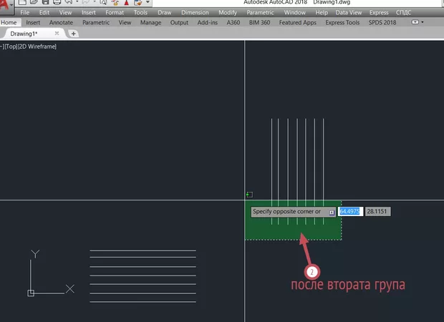The width and height of the screenshot is (444, 322).
Task: Switch to the A360 ribbon tab
Action: click(233, 22)
